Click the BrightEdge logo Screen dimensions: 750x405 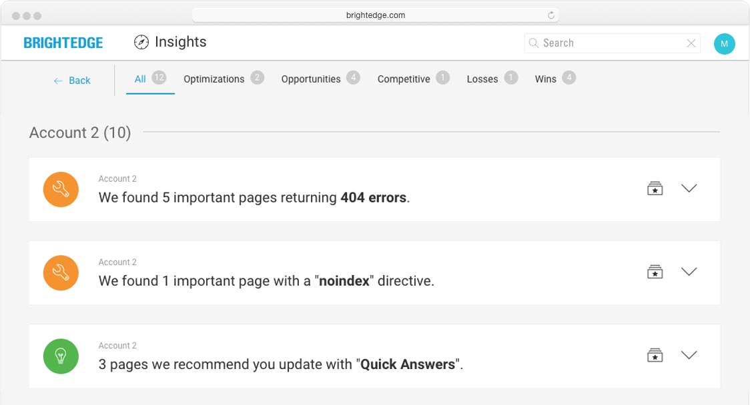63,43
